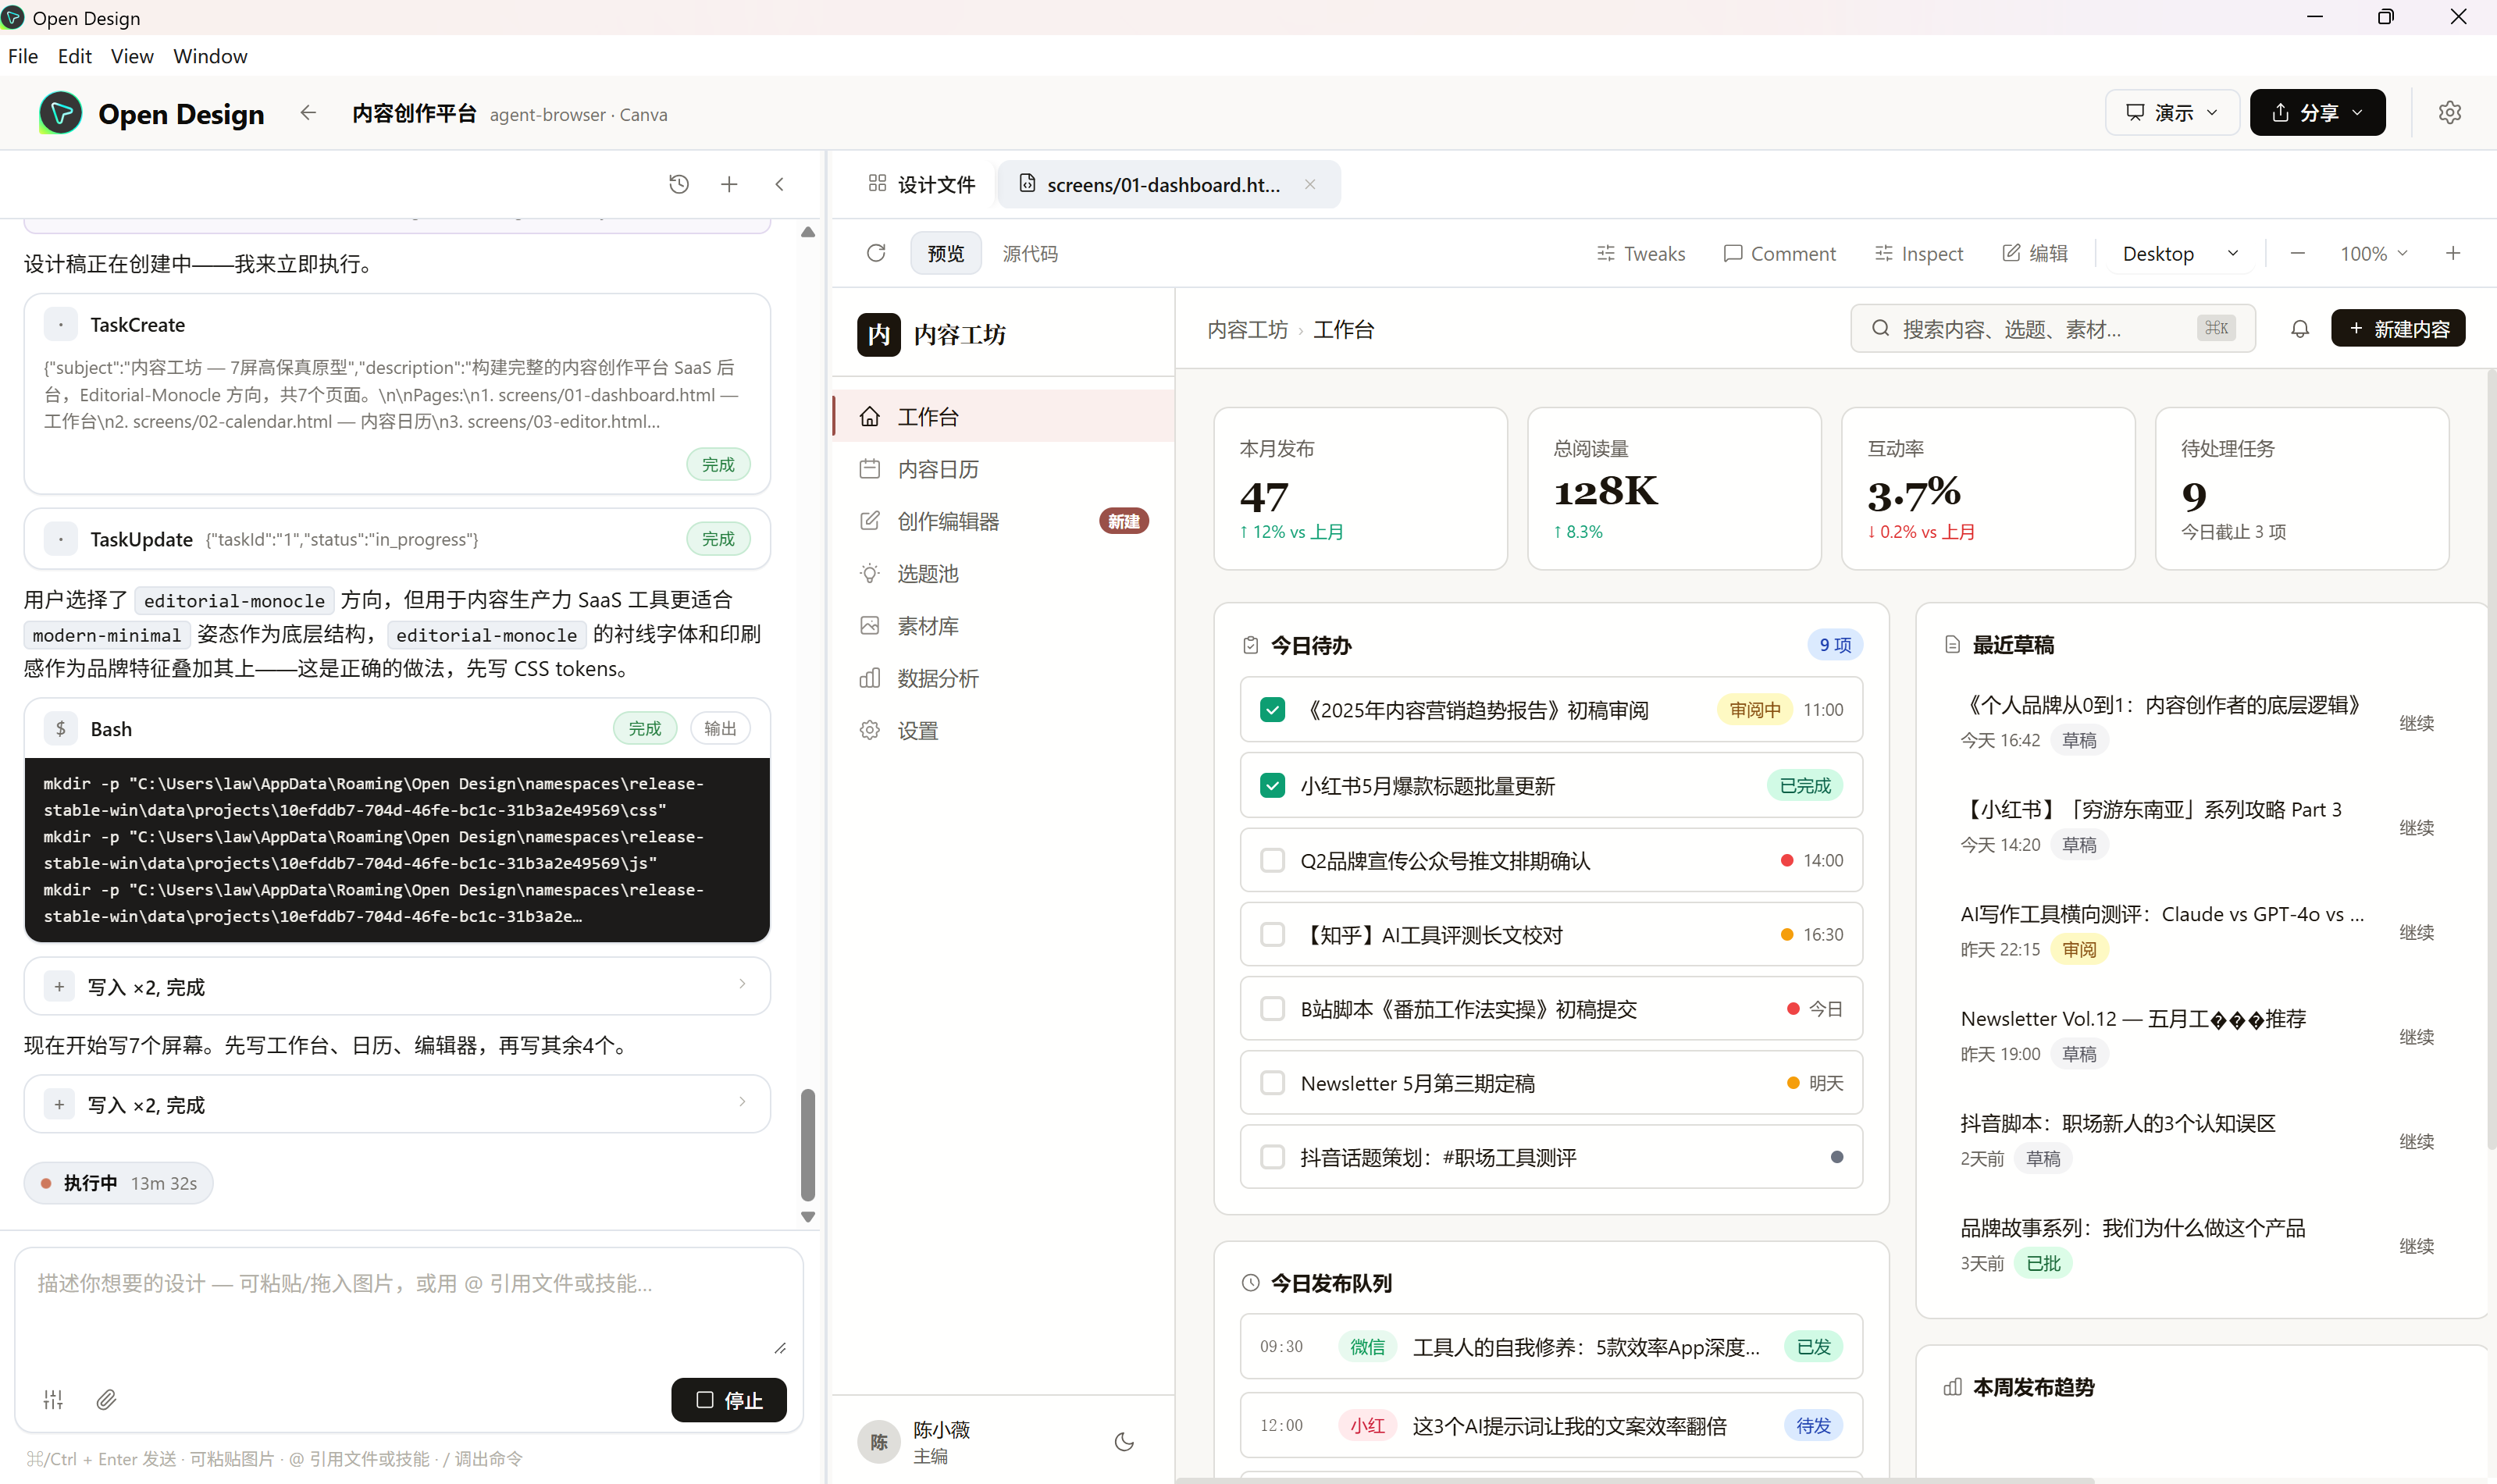The image size is (2497, 1484).
Task: Go back with the arrow icon
Action: coord(308,113)
